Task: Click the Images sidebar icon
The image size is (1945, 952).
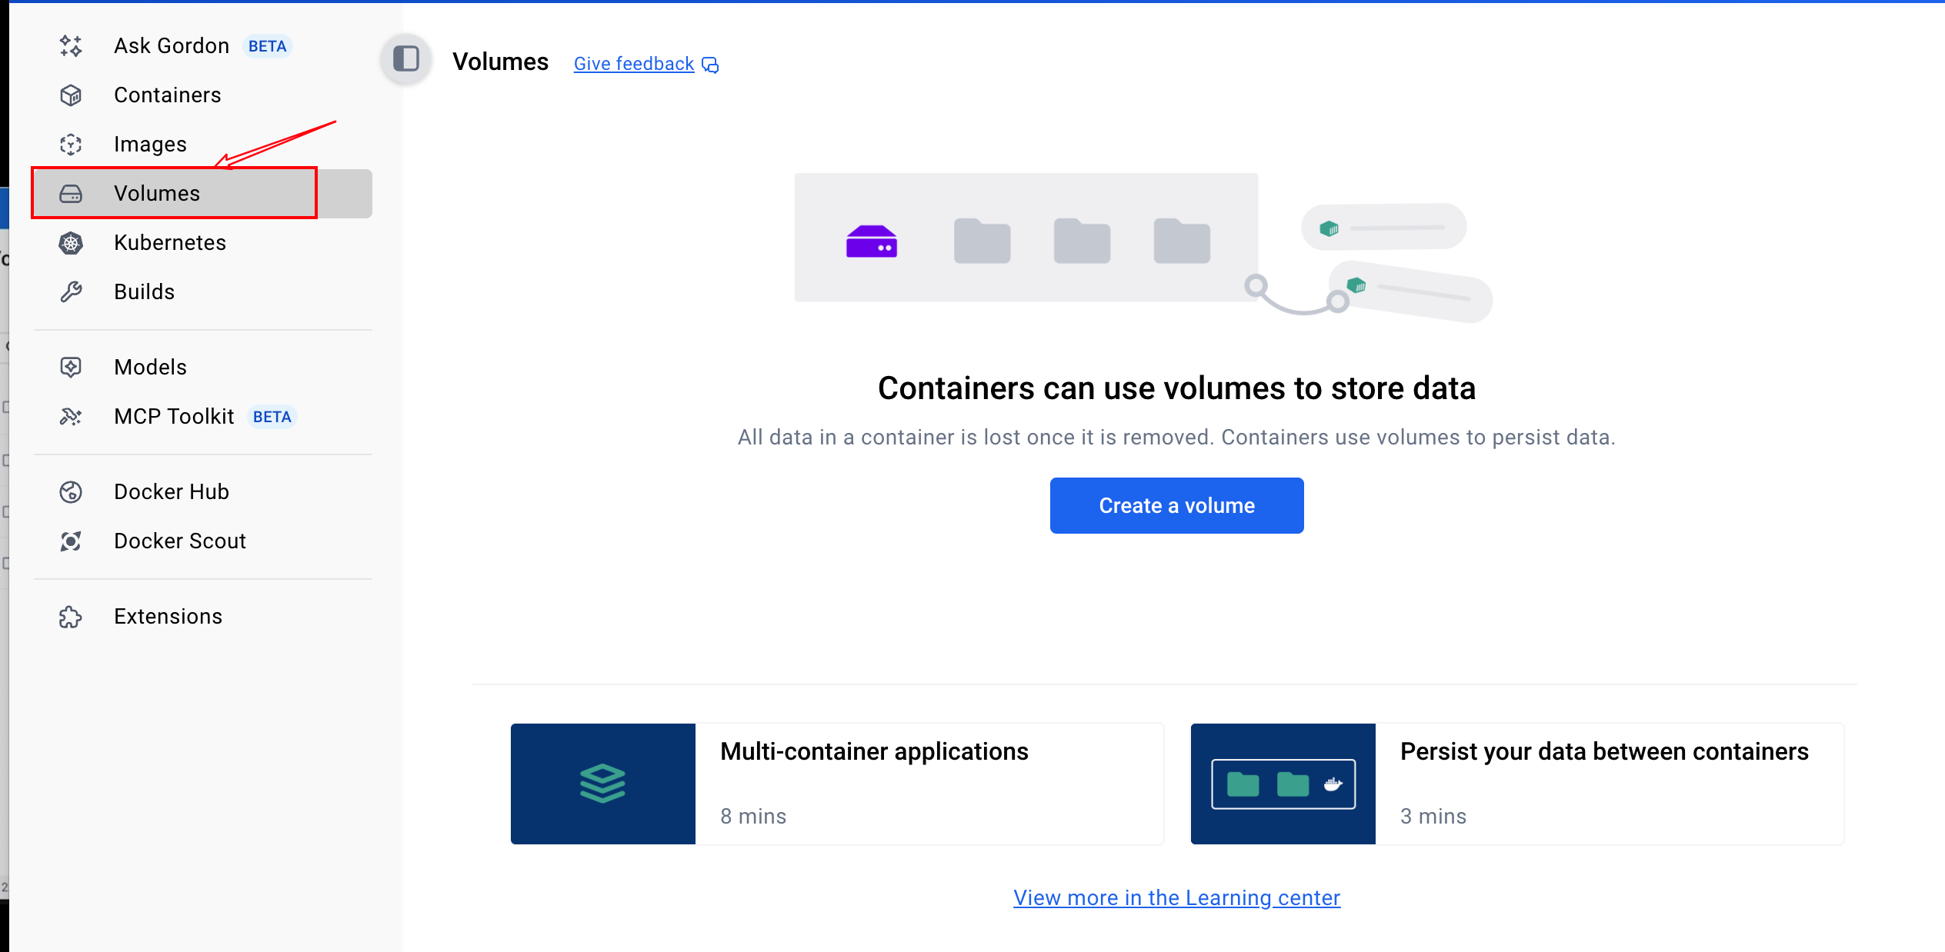Action: [71, 145]
